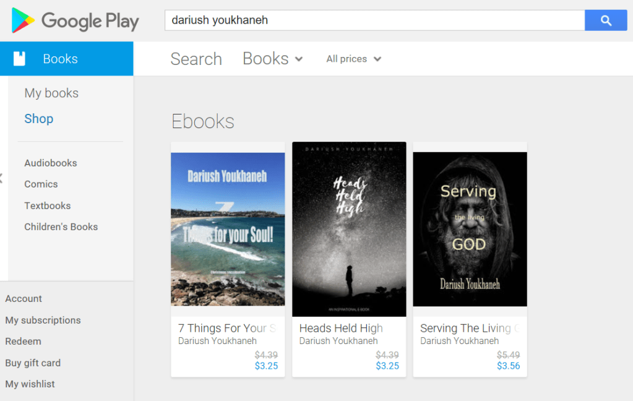Open the 7 Things for your Soul cover
The width and height of the screenshot is (633, 401).
coord(228,229)
